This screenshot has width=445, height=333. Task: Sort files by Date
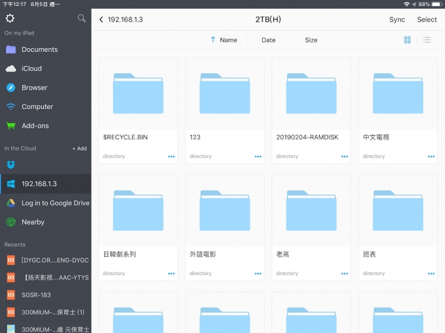click(268, 40)
